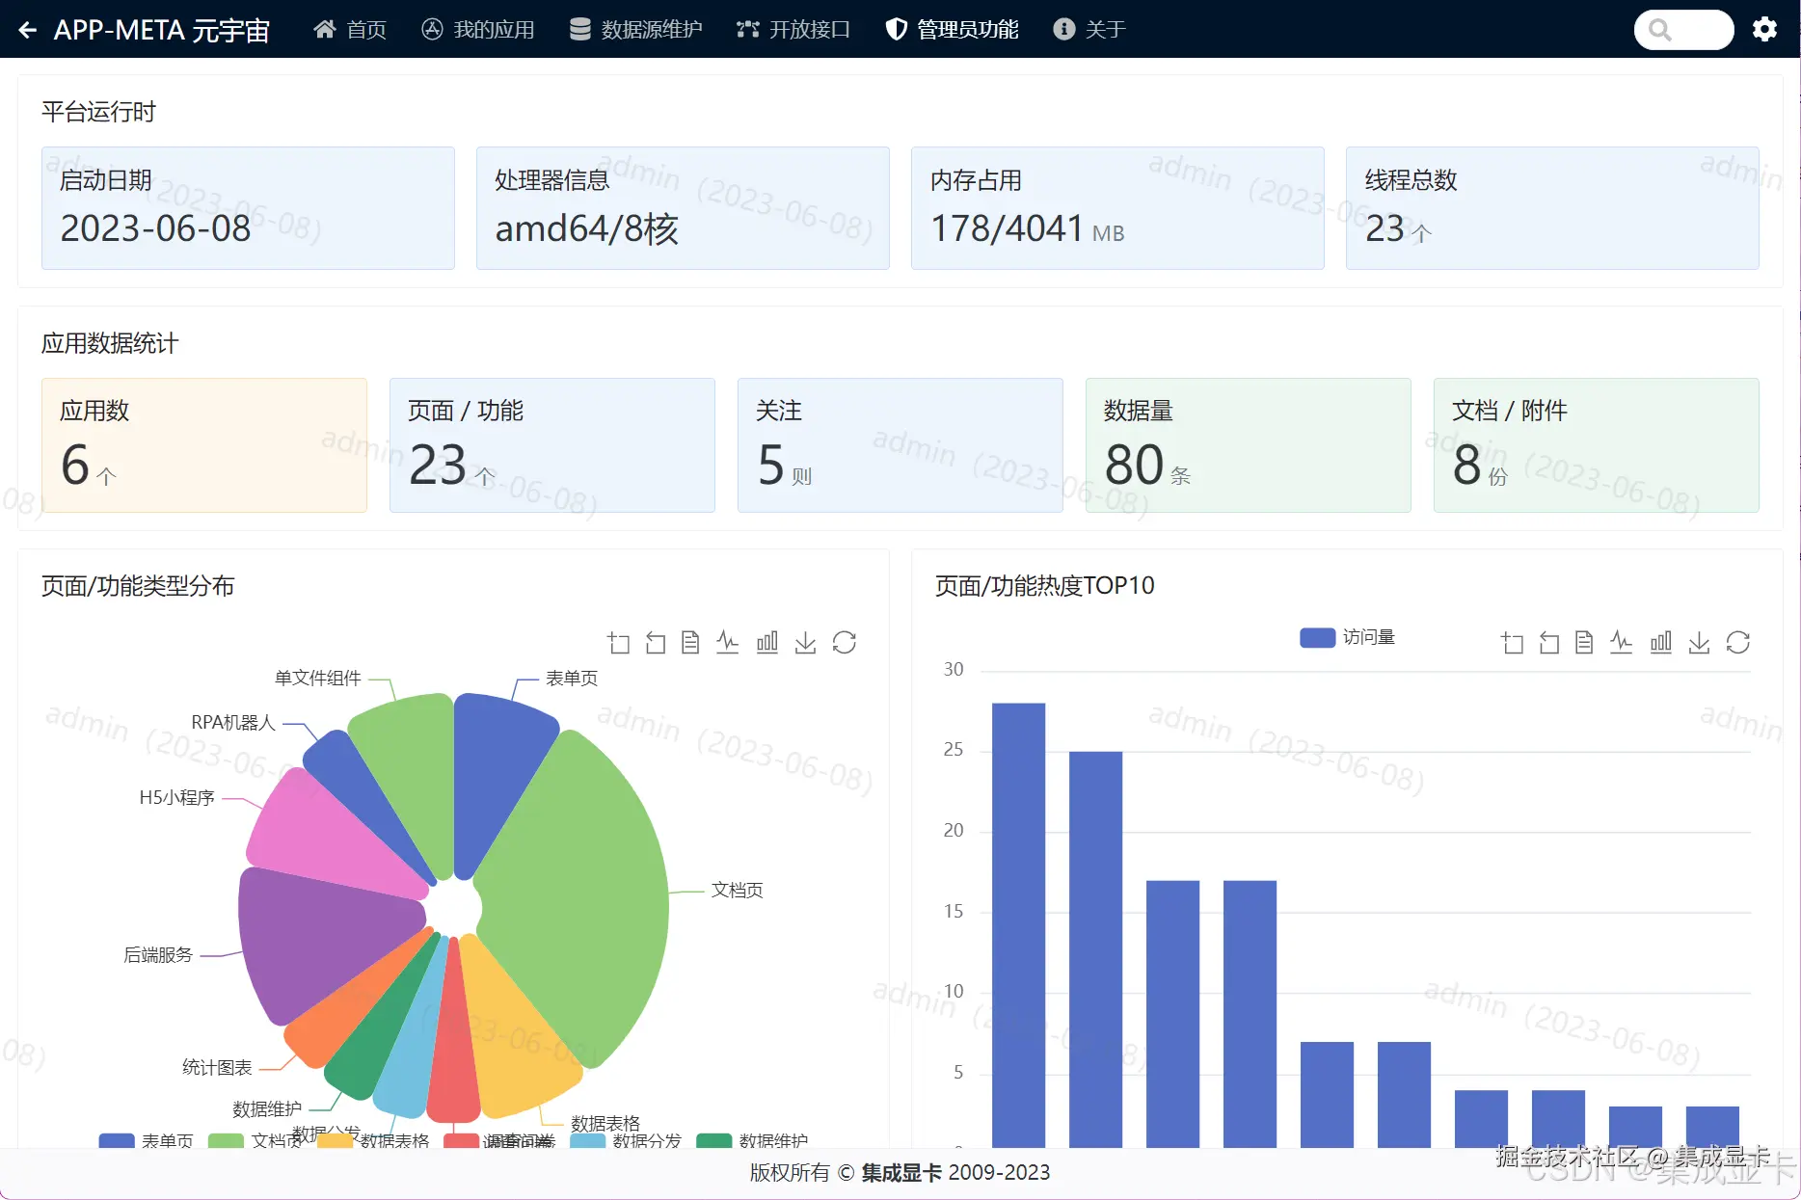The image size is (1801, 1200).
Task: Open data view icon on pie chart
Action: coord(690,643)
